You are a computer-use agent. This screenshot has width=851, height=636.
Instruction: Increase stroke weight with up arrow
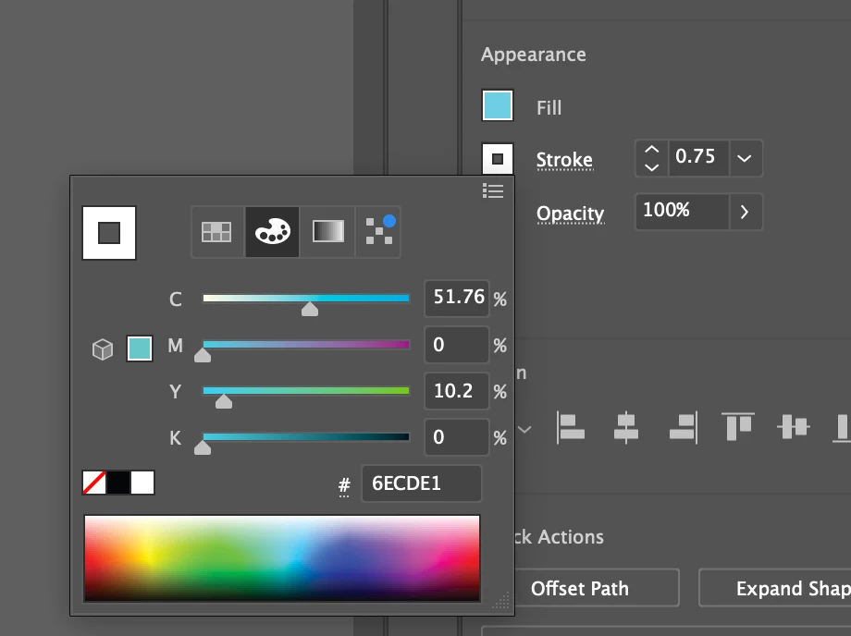pyautogui.click(x=652, y=150)
